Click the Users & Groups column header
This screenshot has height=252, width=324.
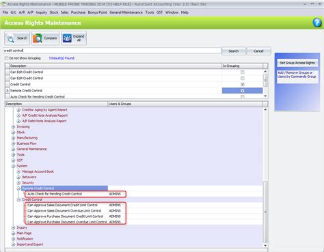[x=185, y=104]
